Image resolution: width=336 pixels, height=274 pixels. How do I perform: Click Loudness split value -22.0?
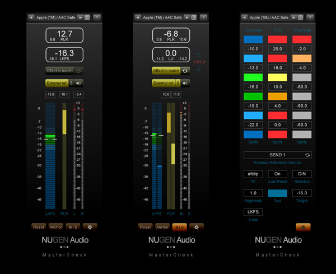pyautogui.click(x=253, y=125)
